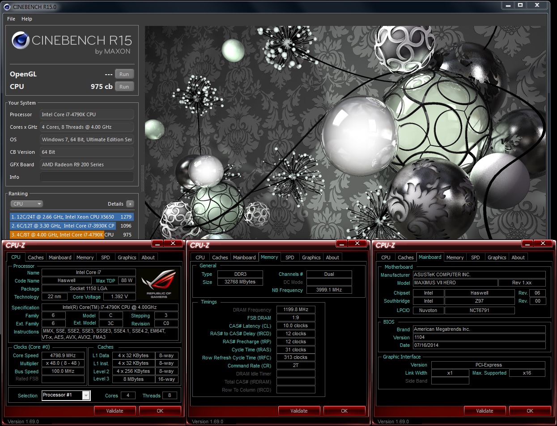The image size is (557, 426).
Task: Open Graphics tab in left CPU-Z window
Action: (127, 257)
